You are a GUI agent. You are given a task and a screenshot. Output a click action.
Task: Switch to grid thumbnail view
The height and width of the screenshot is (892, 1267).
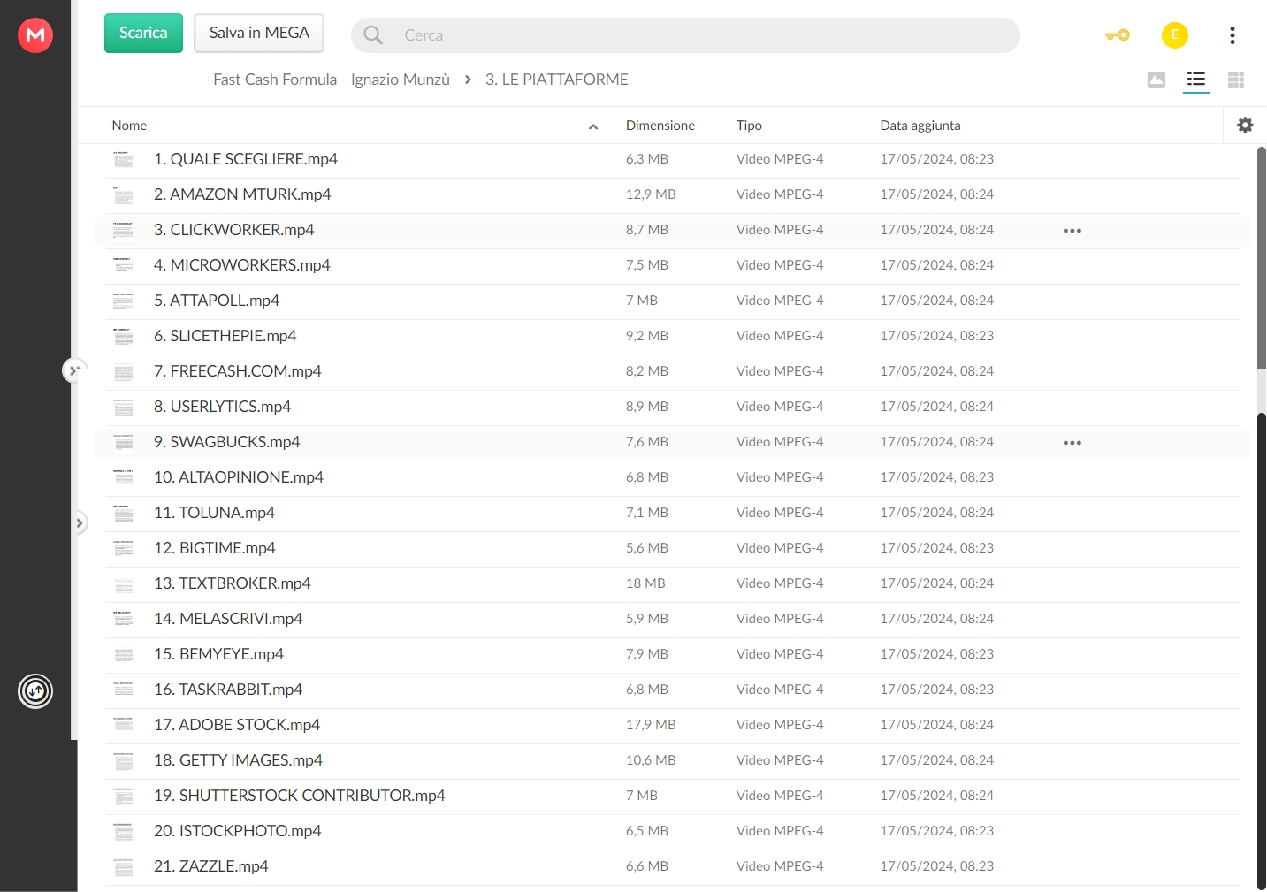1236,80
